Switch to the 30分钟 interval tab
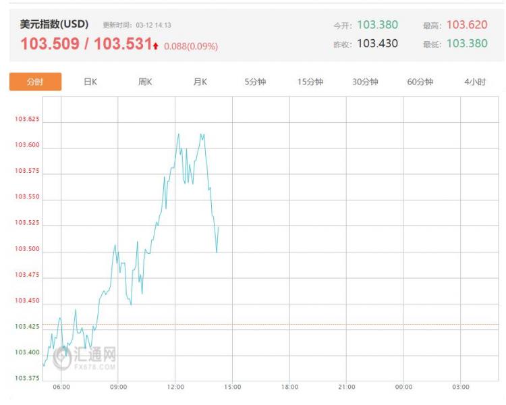Viewport: 506px width, 405px height. tap(365, 82)
